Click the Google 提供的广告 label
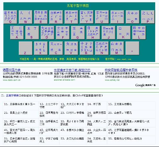 point(145,85)
